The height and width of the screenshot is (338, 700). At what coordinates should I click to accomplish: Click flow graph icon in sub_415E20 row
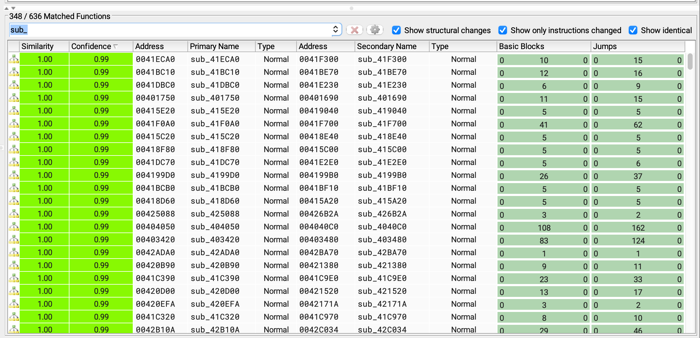(x=14, y=111)
